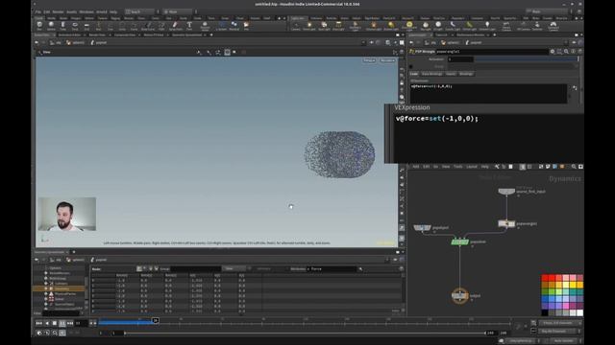This screenshot has height=345, width=615.
Task: Open the spreadsheet View dropdown
Action: click(x=234, y=268)
